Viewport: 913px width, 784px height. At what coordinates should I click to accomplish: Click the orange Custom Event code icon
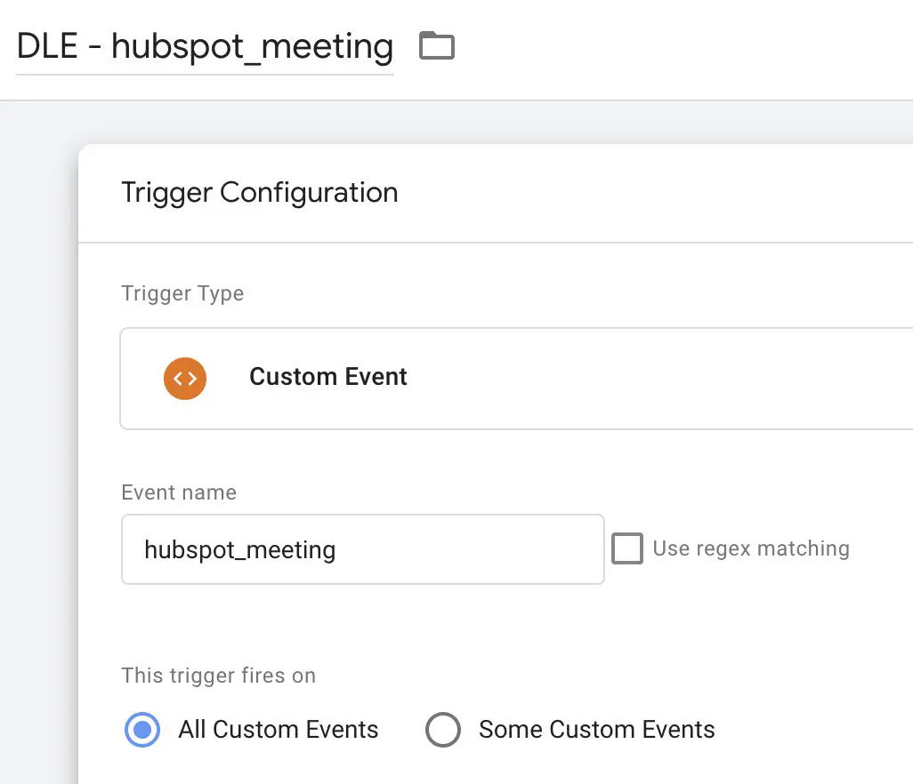(x=185, y=379)
